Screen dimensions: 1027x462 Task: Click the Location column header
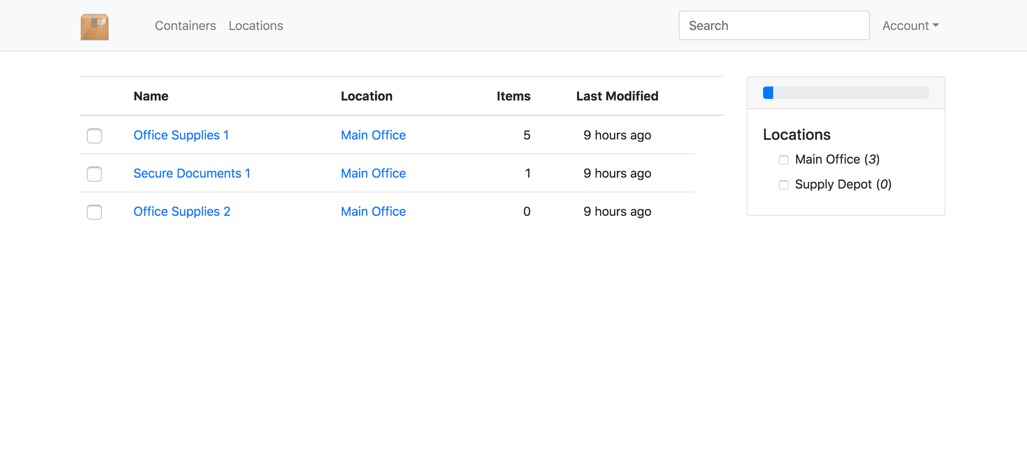pyautogui.click(x=367, y=96)
